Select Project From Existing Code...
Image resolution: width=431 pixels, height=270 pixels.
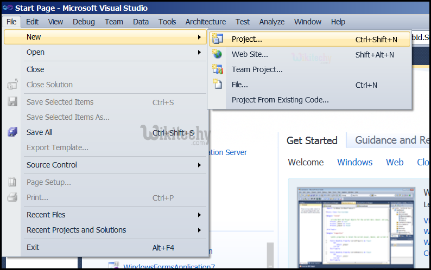coord(309,100)
